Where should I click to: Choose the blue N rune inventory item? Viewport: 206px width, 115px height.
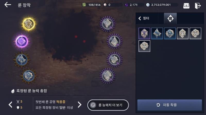tap(157, 33)
